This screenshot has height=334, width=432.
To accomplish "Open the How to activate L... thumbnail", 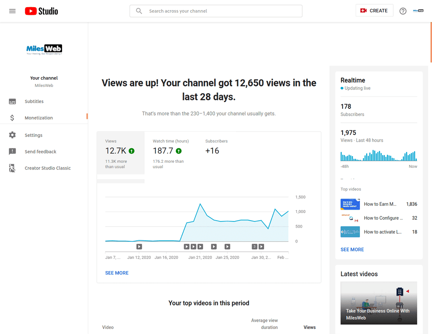I will click(x=350, y=232).
